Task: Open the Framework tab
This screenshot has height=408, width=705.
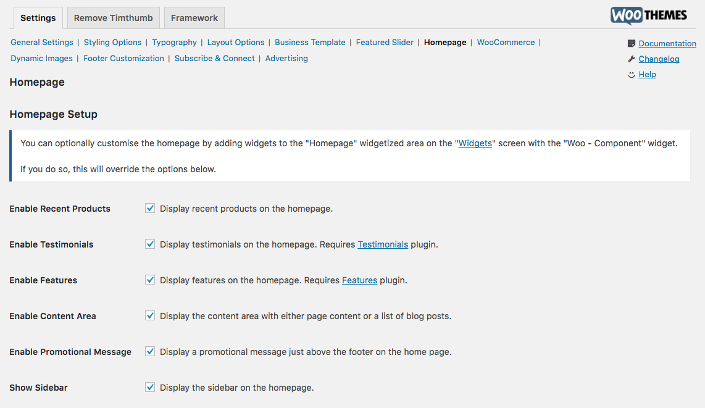Action: tap(194, 18)
